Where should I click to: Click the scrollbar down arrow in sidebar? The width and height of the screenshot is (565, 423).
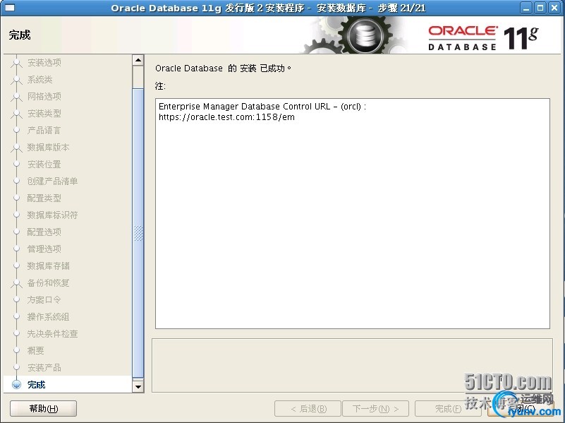138,385
